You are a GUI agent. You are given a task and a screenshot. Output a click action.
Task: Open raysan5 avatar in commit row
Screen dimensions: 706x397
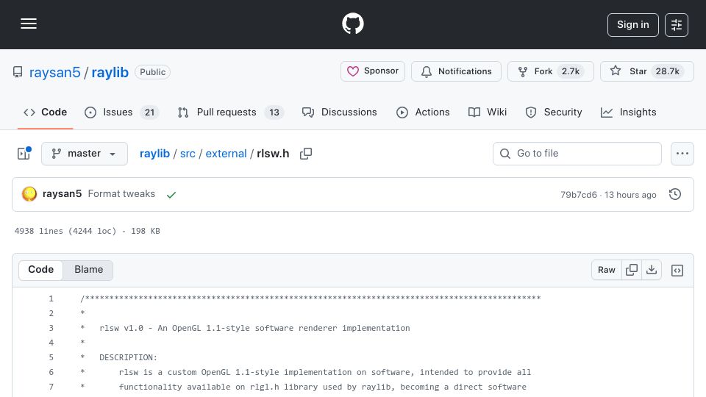pyautogui.click(x=29, y=194)
